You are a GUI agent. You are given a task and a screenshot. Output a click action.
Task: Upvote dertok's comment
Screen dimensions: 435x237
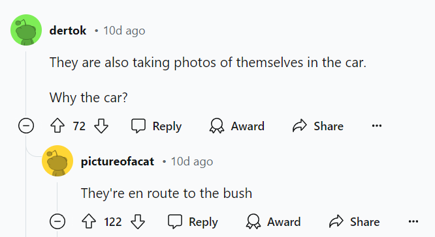coord(57,126)
